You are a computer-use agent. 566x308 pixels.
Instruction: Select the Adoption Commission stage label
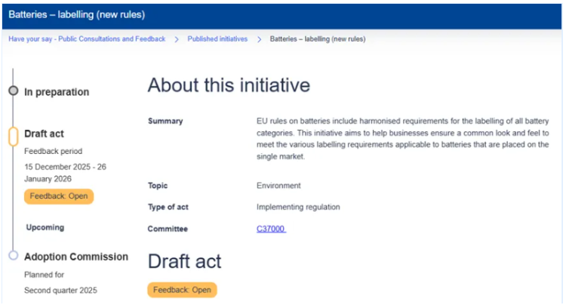point(76,257)
